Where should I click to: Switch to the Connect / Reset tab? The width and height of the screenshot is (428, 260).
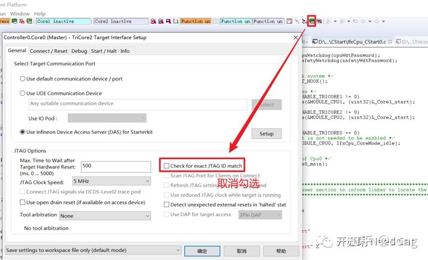pyautogui.click(x=48, y=51)
